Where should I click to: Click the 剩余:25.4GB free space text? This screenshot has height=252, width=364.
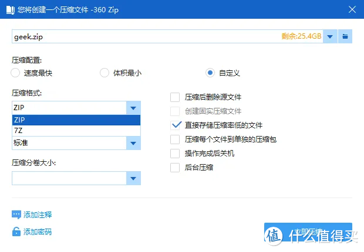(301, 36)
